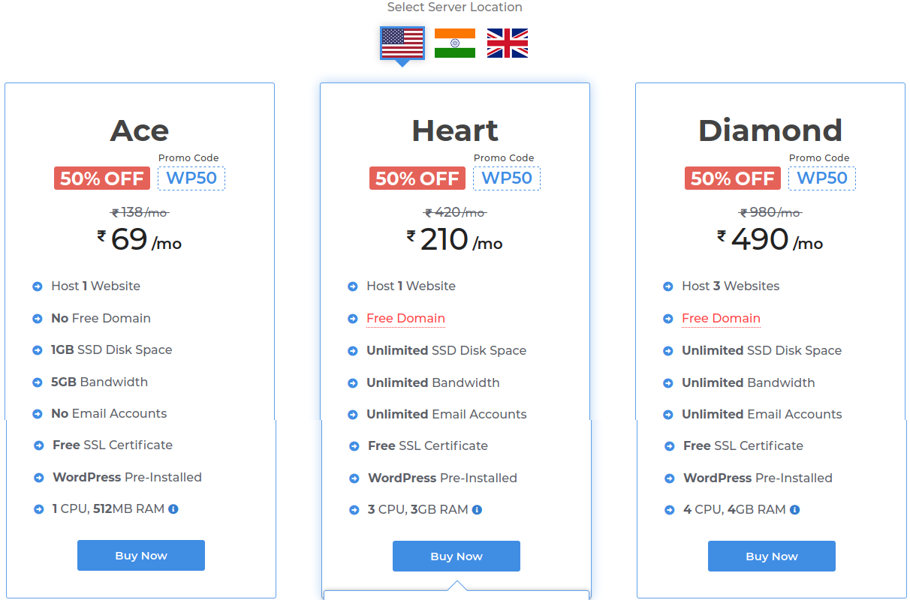Select the United States server location flag
The width and height of the screenshot is (910, 600).
[x=402, y=43]
